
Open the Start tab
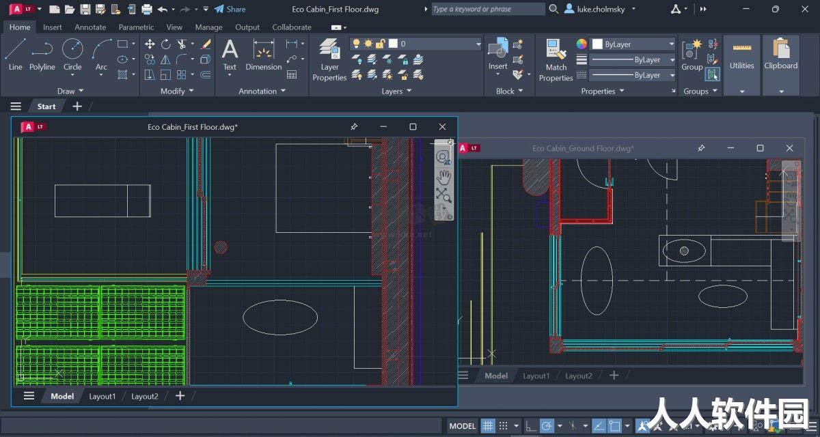click(46, 106)
